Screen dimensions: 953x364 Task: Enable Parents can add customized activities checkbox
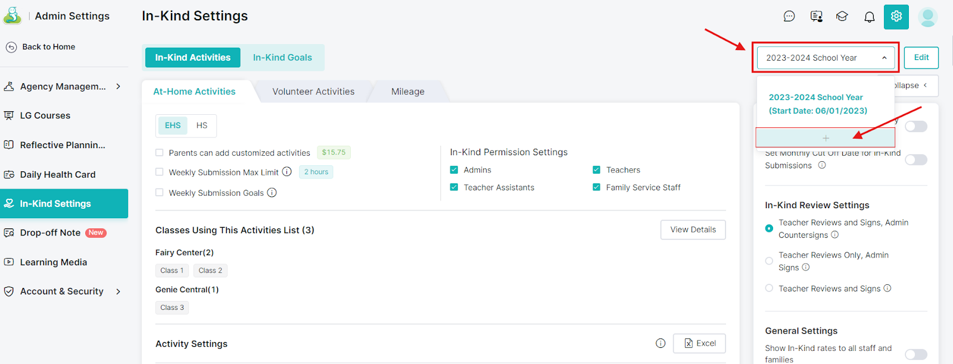[x=160, y=153]
